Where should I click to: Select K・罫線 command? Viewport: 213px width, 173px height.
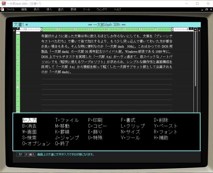point(62,132)
